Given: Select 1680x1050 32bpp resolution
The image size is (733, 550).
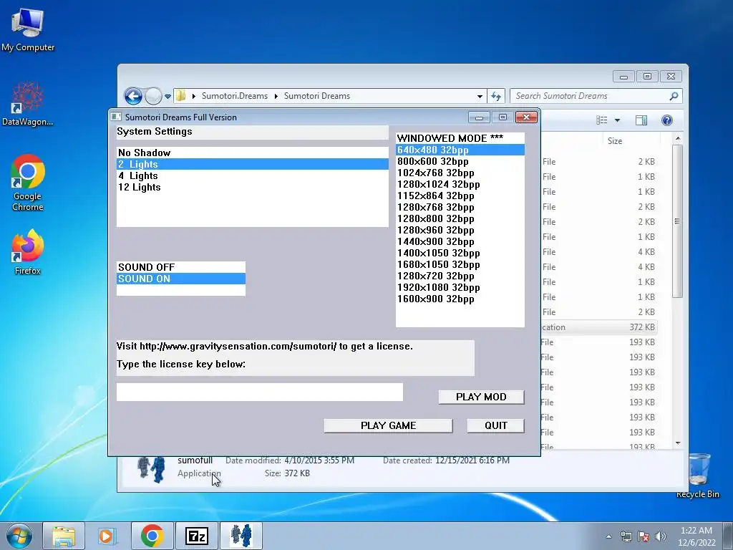Looking at the screenshot, I should pyautogui.click(x=460, y=264).
